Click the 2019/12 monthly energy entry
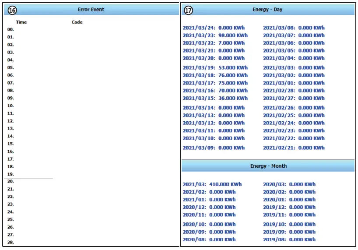Screen dimensions: 358x250 (289, 207)
